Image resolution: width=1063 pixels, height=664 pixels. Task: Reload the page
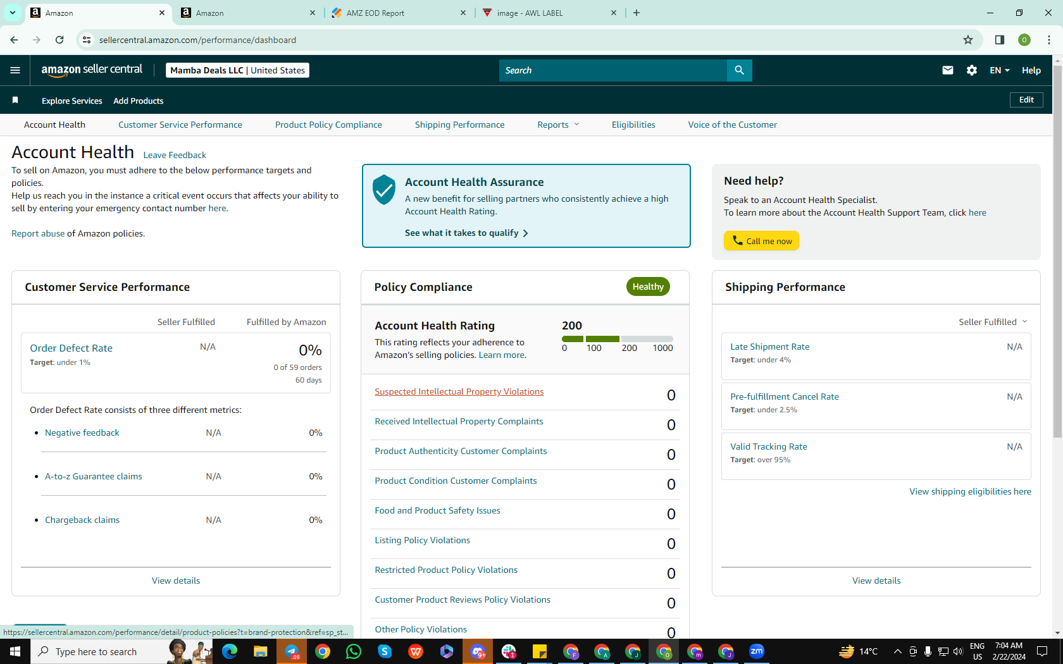pos(59,40)
